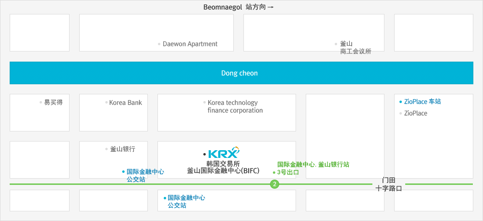Click the KRX logo on the map

pyautogui.click(x=224, y=153)
